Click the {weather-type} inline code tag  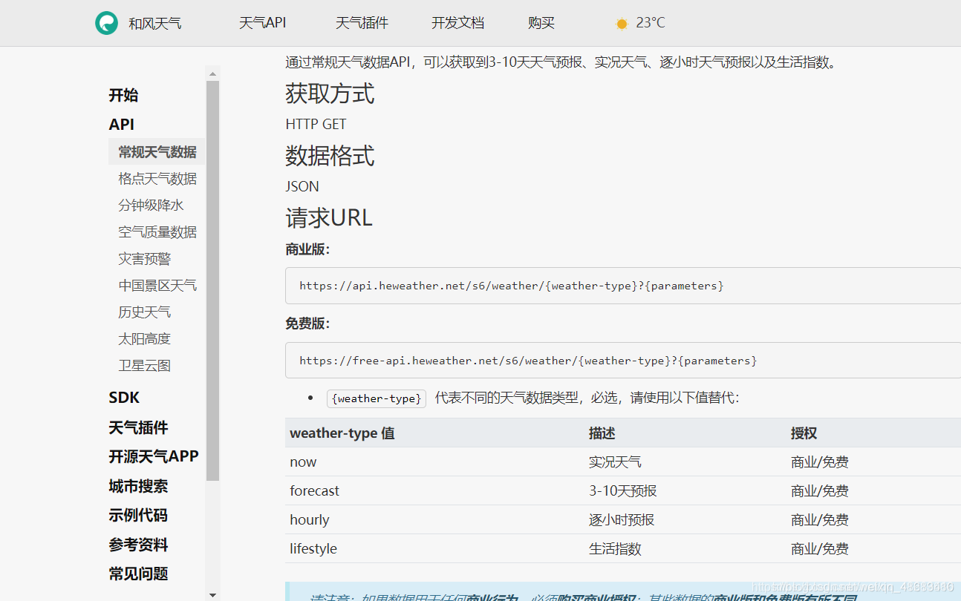pos(377,398)
